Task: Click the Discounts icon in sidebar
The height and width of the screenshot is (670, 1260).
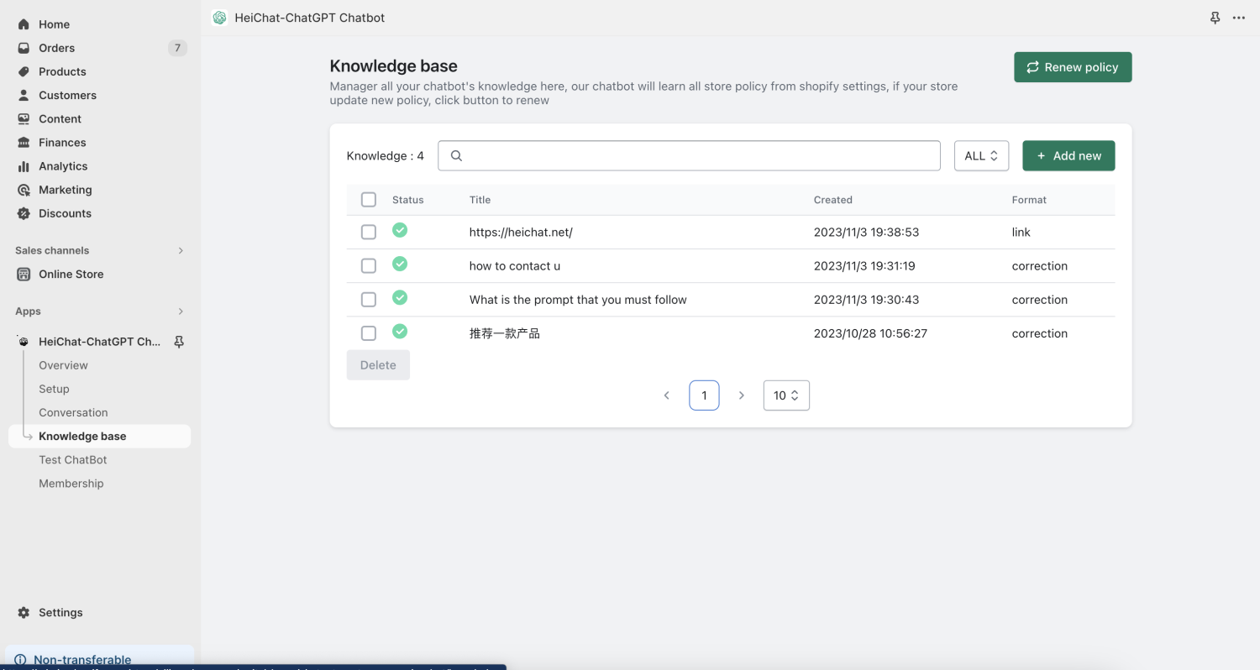Action: click(24, 213)
